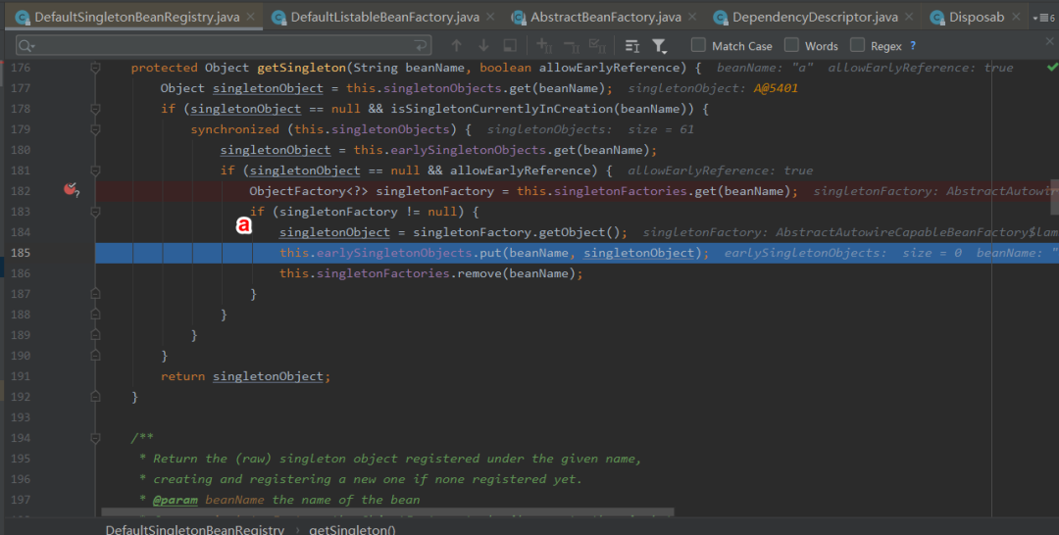Open search history dropdown in the find field
Screen dimensions: 1059x535
pyautogui.click(x=26, y=46)
